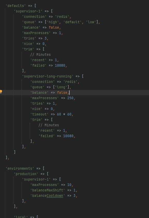The height and width of the screenshot is (218, 149).
Task: Click the false value after 'maxProcesses' => 1's sibling 'balance' in supervisor-1
Action: [54, 27]
